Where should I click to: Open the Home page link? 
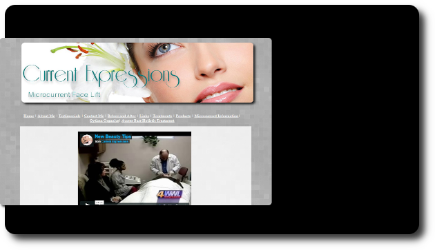(28, 116)
